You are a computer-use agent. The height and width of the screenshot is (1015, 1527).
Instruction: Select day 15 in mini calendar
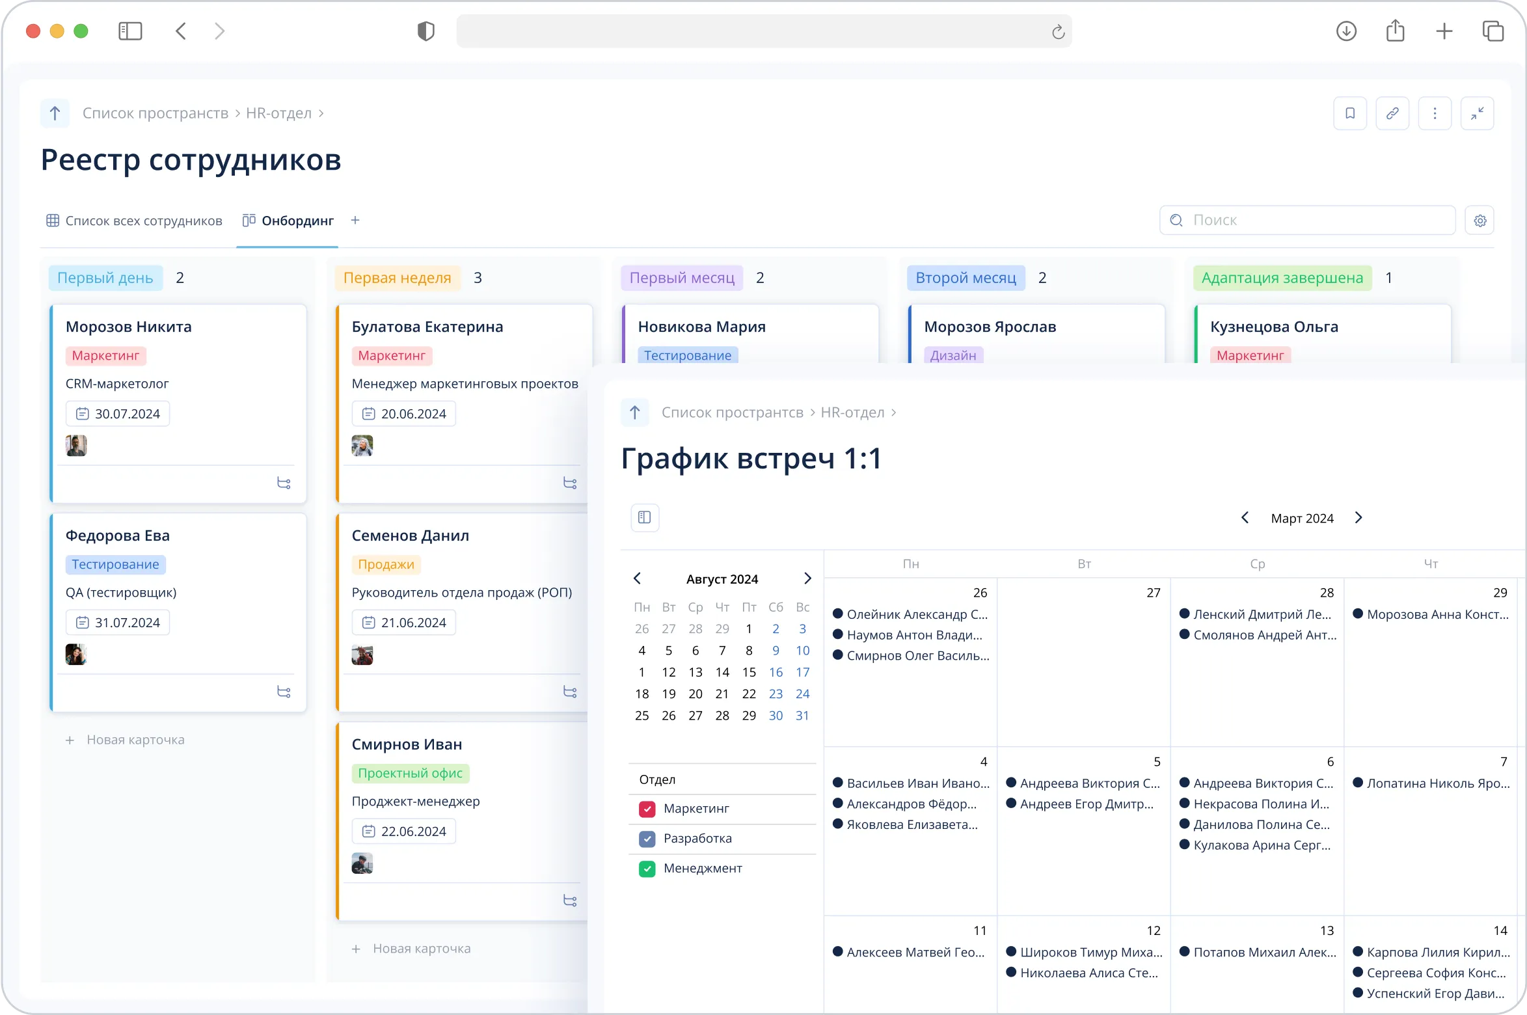click(749, 672)
